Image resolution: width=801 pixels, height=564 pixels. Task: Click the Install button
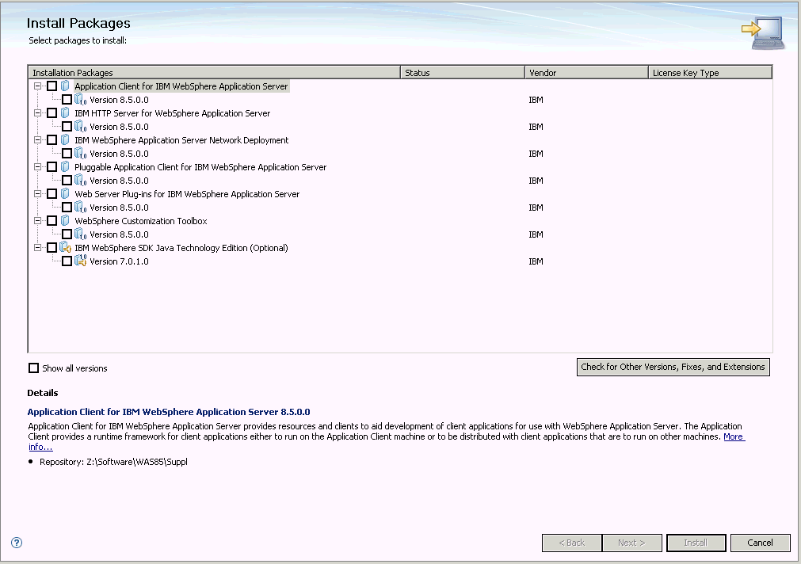click(x=696, y=543)
